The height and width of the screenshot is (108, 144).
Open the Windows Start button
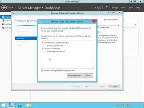click(x=3, y=105)
